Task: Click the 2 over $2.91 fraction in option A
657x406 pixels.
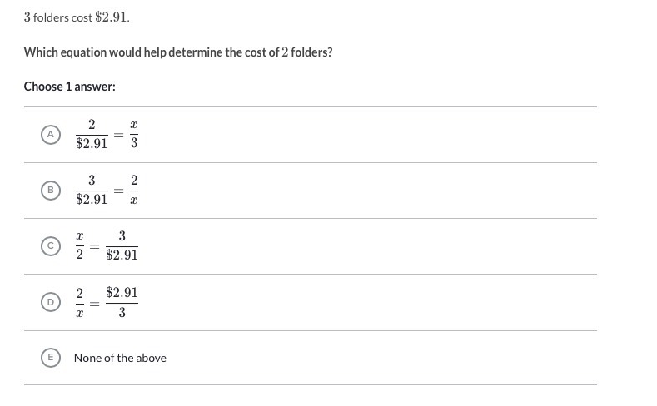Action: [92, 134]
